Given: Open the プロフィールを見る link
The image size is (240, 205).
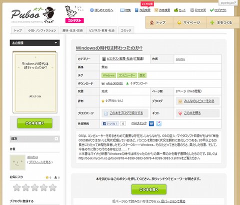Looking at the screenshot, I should (x=39, y=162).
